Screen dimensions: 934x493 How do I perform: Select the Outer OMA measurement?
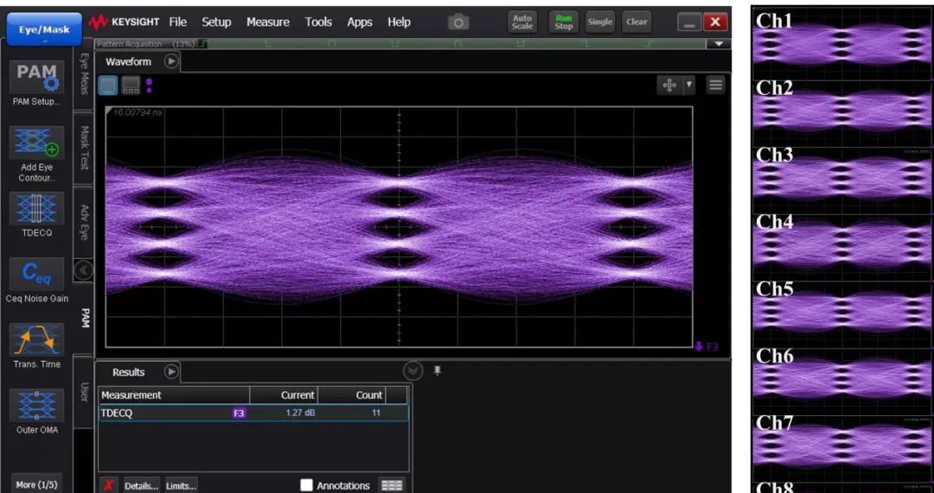tap(37, 406)
